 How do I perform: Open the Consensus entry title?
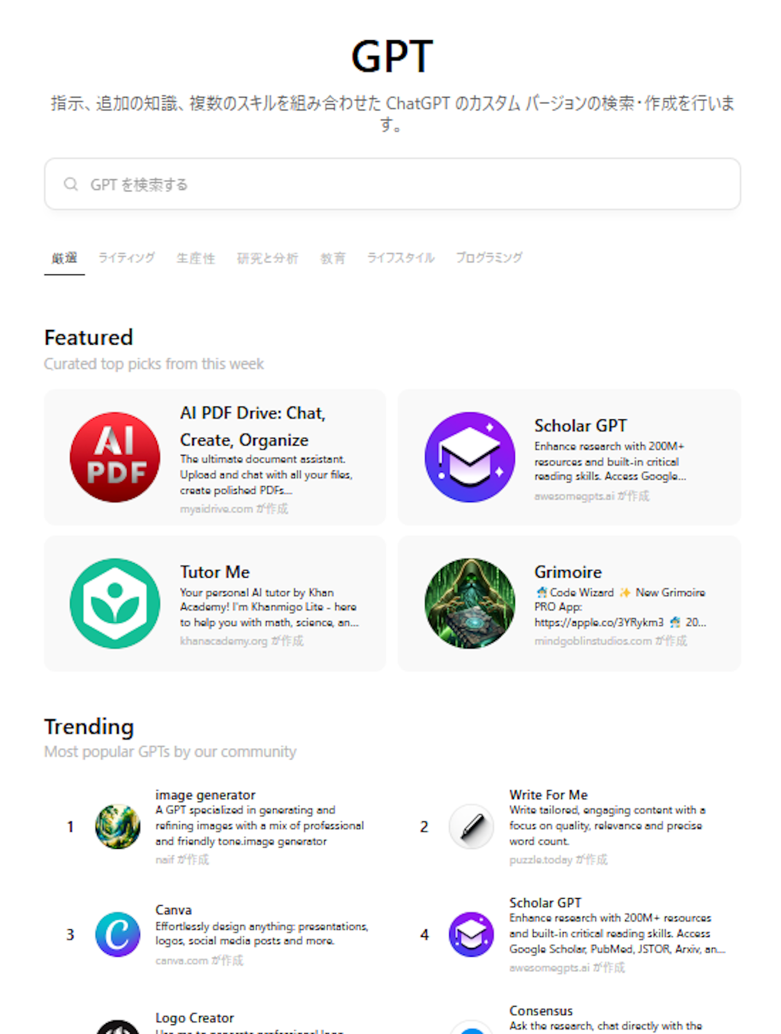[541, 1010]
